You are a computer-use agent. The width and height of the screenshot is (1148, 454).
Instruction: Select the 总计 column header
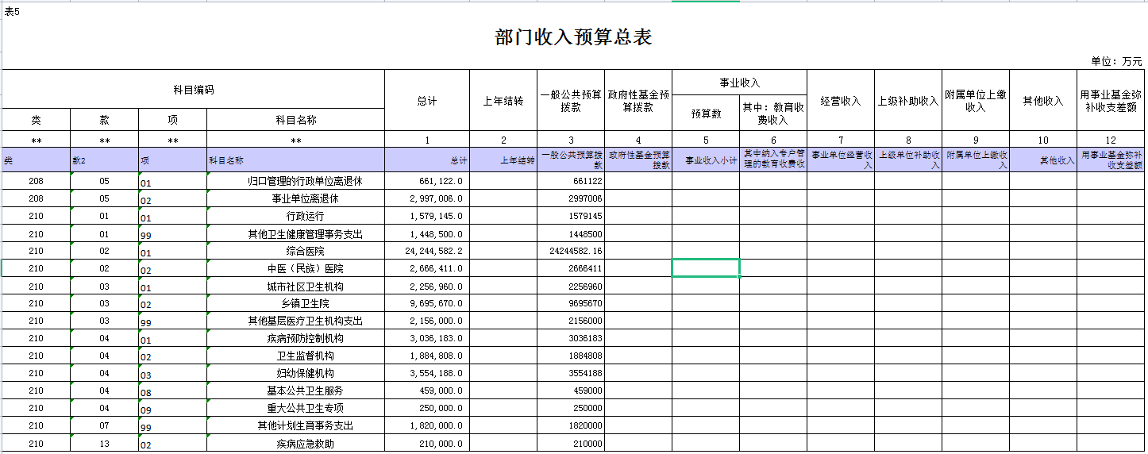tap(427, 101)
